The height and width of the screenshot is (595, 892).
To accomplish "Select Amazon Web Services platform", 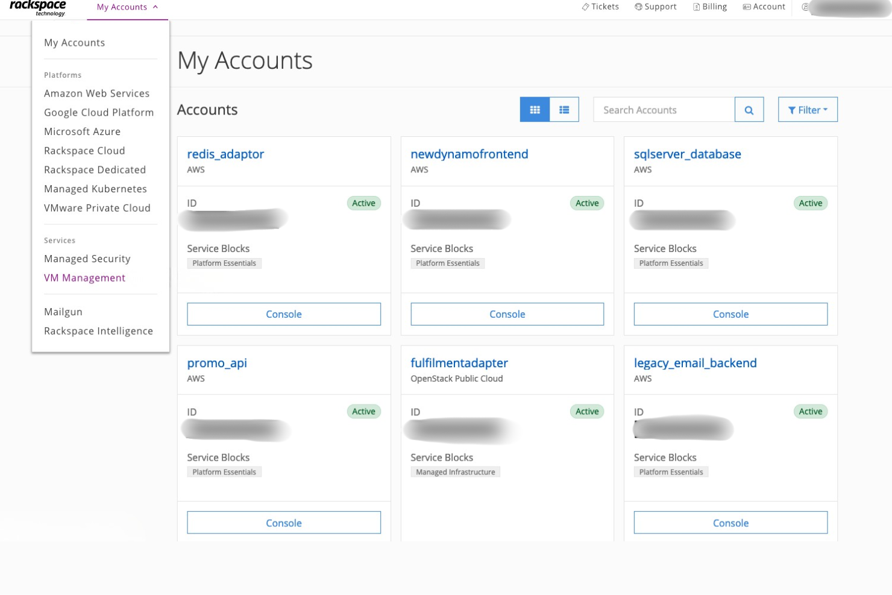I will click(x=96, y=93).
